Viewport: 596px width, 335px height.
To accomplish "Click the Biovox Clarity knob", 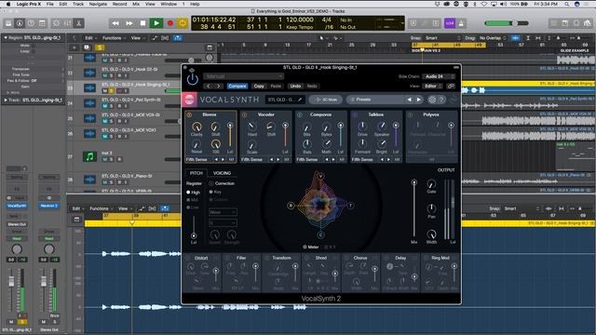I will (x=196, y=127).
